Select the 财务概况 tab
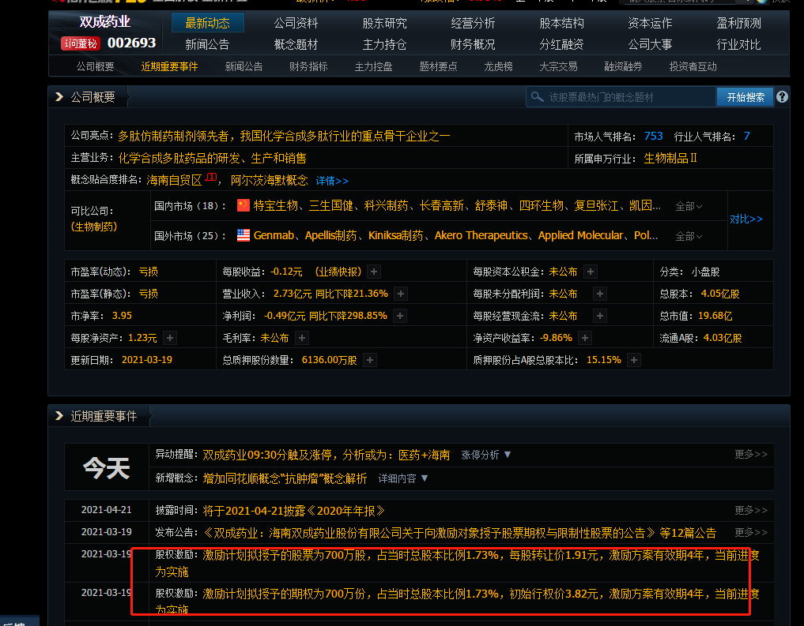804x626 pixels. [473, 44]
